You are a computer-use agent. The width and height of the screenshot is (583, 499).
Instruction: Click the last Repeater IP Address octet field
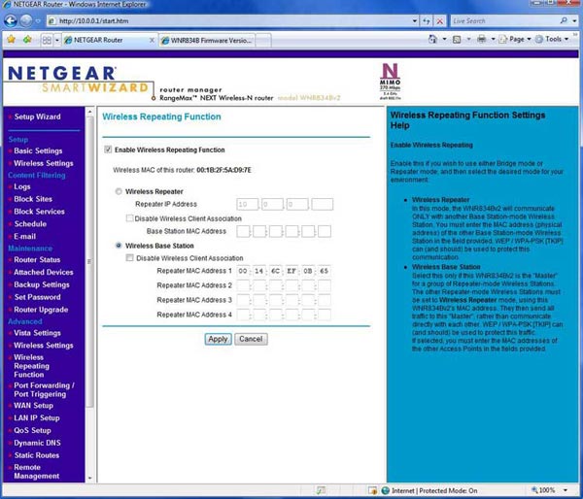322,204
